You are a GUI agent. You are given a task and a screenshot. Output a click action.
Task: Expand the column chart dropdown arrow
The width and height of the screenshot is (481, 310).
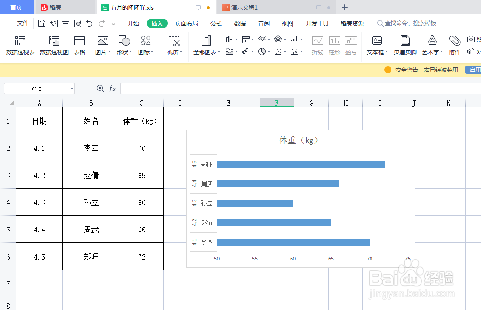(236, 39)
